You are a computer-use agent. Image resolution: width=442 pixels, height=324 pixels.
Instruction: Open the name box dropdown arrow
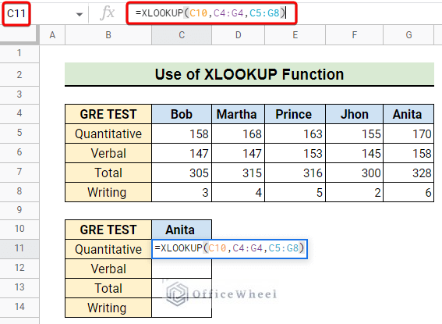[80, 14]
